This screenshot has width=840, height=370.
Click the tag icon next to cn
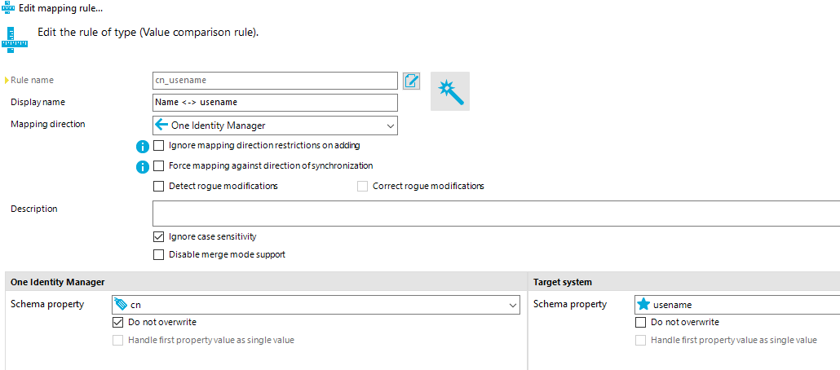point(121,305)
